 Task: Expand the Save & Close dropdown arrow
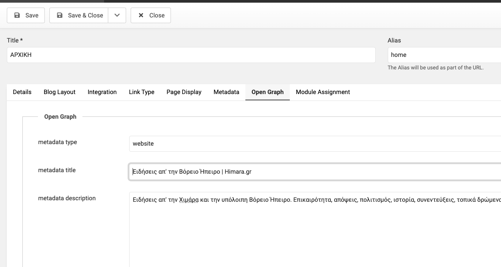(117, 16)
